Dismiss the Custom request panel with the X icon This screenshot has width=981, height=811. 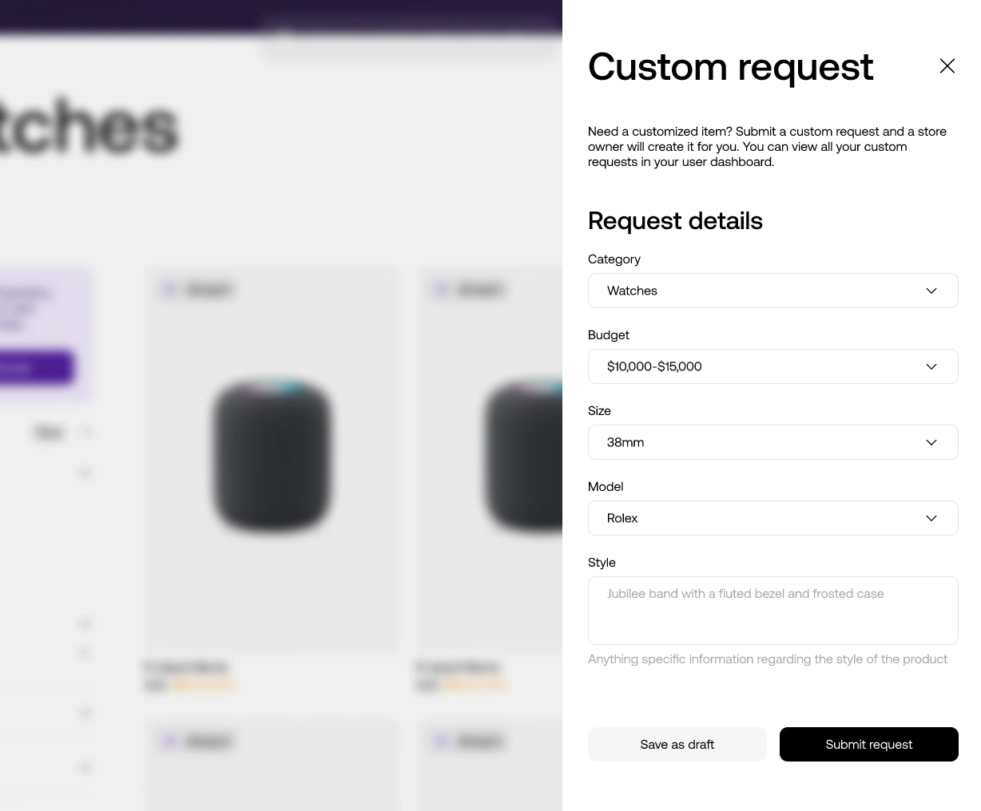(x=947, y=65)
